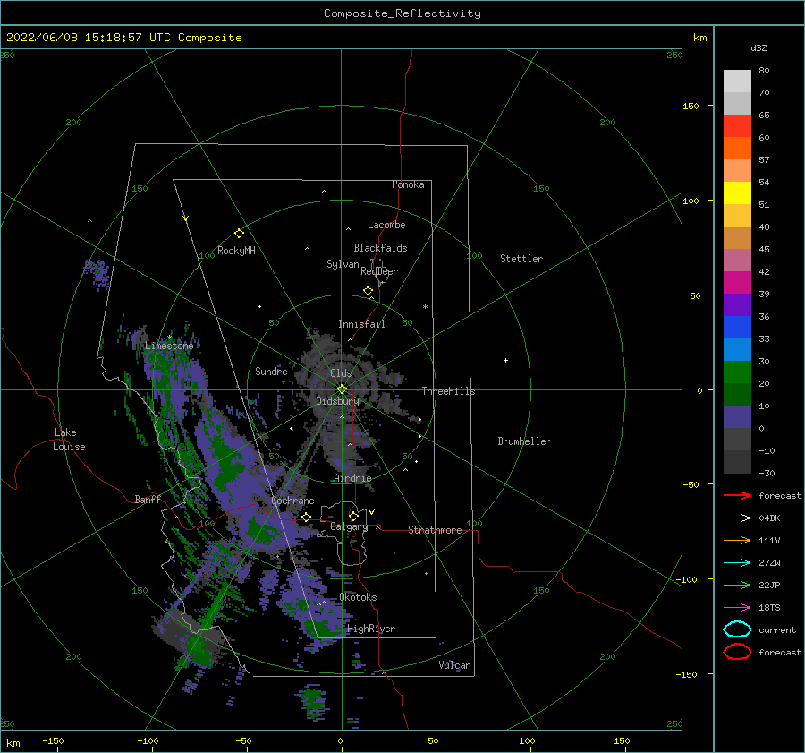Viewport: 805px width, 753px height.
Task: Click the Stettler label
Action: point(521,259)
